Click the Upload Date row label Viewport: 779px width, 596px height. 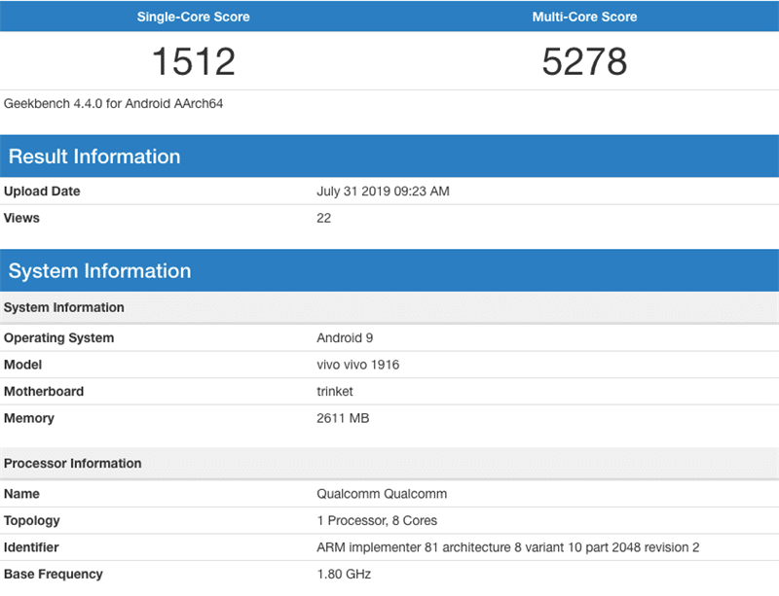pos(42,192)
